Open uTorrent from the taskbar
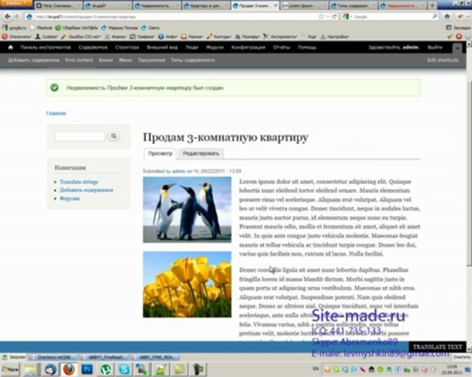Screen dimensions: 472x377 (105, 370)
